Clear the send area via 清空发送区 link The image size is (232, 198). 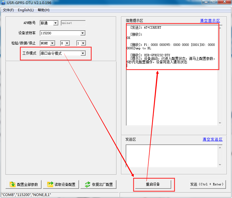[213, 139]
